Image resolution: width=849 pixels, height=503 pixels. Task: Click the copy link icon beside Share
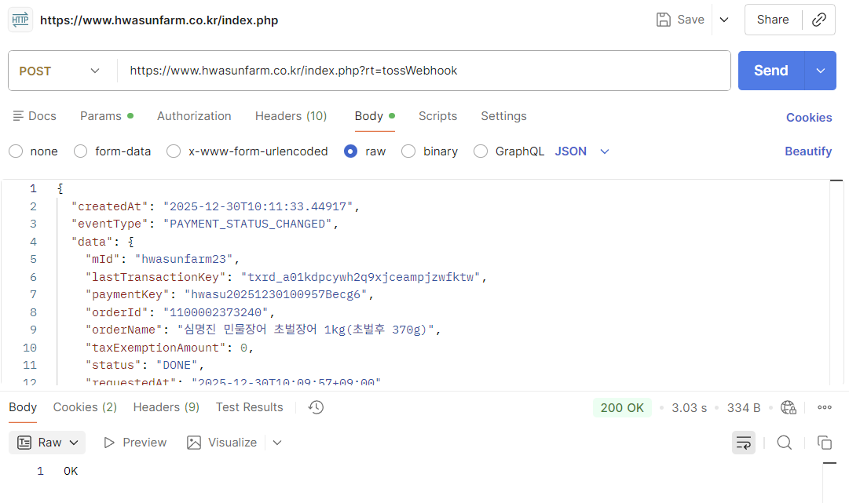pos(819,20)
